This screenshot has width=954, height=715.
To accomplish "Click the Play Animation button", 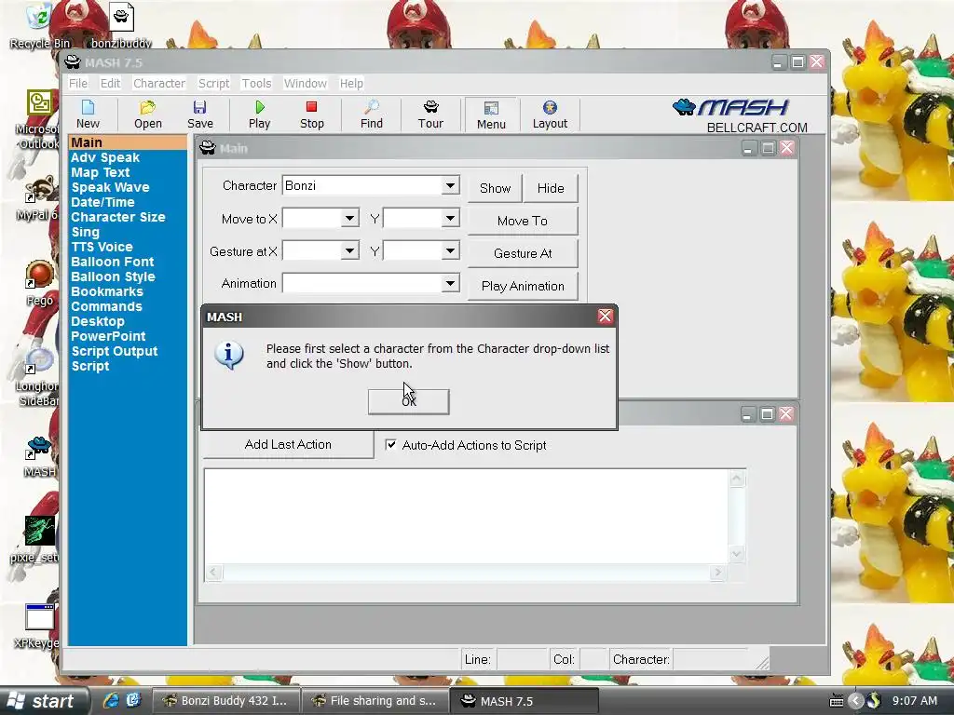I will 523,287.
